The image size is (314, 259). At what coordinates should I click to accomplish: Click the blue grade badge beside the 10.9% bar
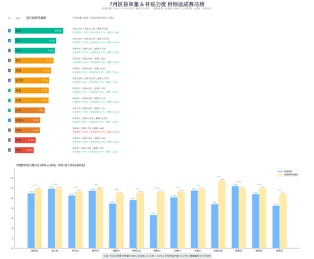tap(9, 31)
